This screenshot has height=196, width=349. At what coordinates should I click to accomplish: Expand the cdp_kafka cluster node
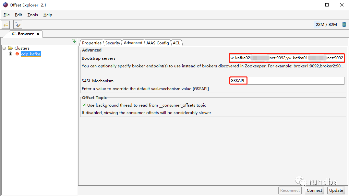(10, 54)
